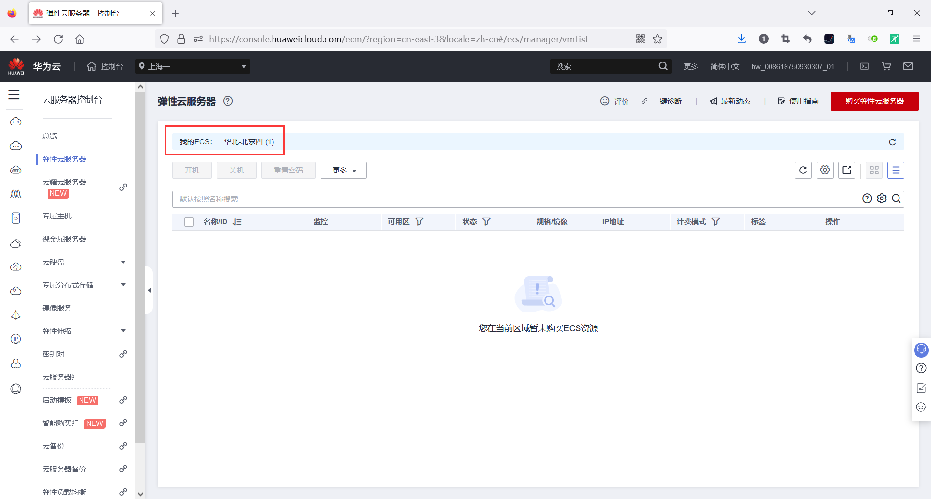931x499 pixels.
Task: Click the sidebar scrollbar down arrow
Action: point(141,494)
